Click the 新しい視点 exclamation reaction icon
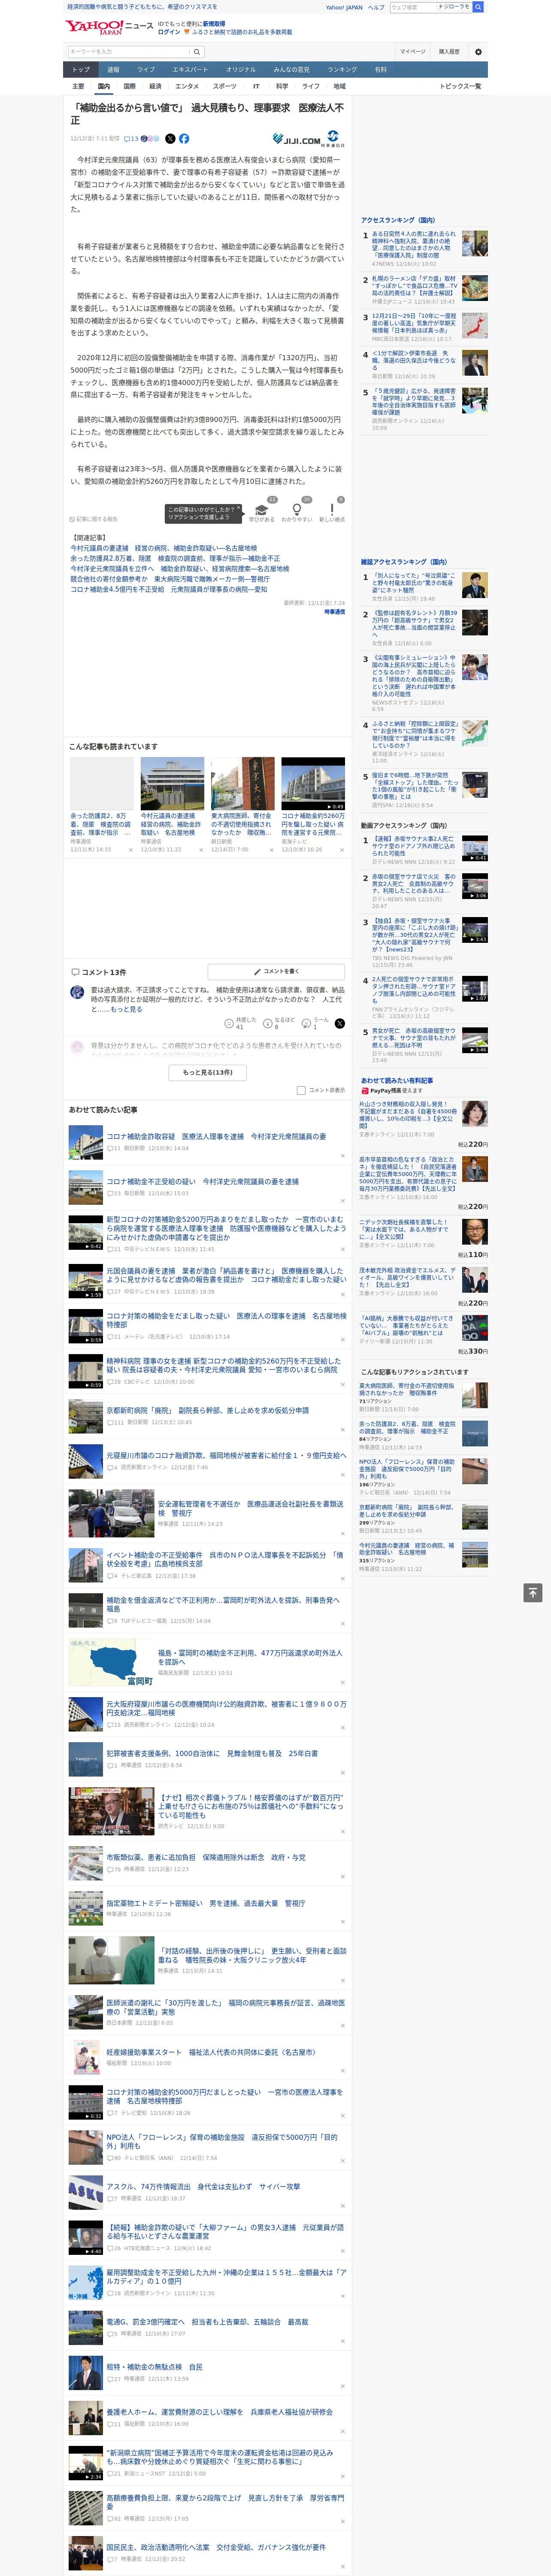551x2576 pixels. point(332,510)
